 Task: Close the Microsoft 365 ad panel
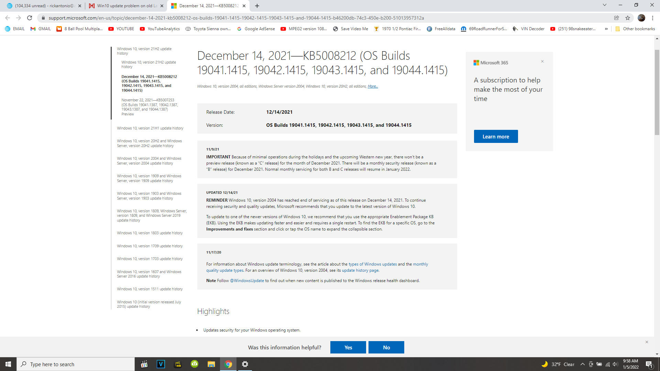tap(542, 61)
